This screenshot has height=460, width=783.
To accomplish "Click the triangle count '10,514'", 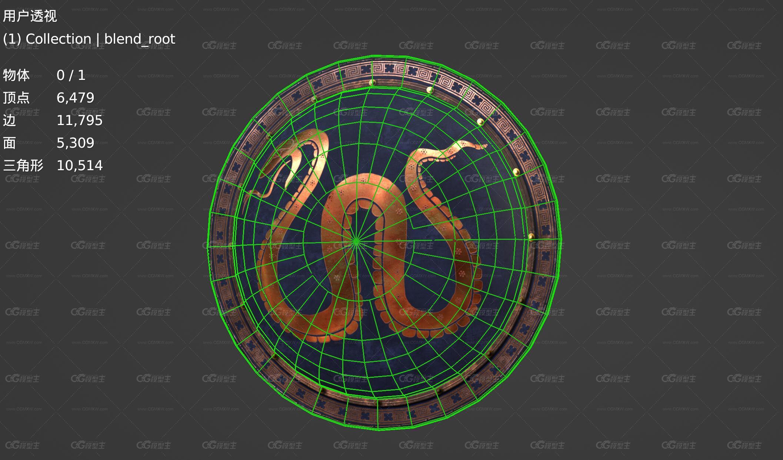I will 80,166.
